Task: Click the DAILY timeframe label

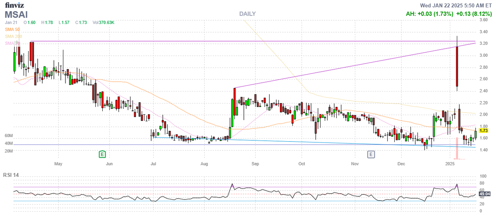Action: [x=247, y=14]
